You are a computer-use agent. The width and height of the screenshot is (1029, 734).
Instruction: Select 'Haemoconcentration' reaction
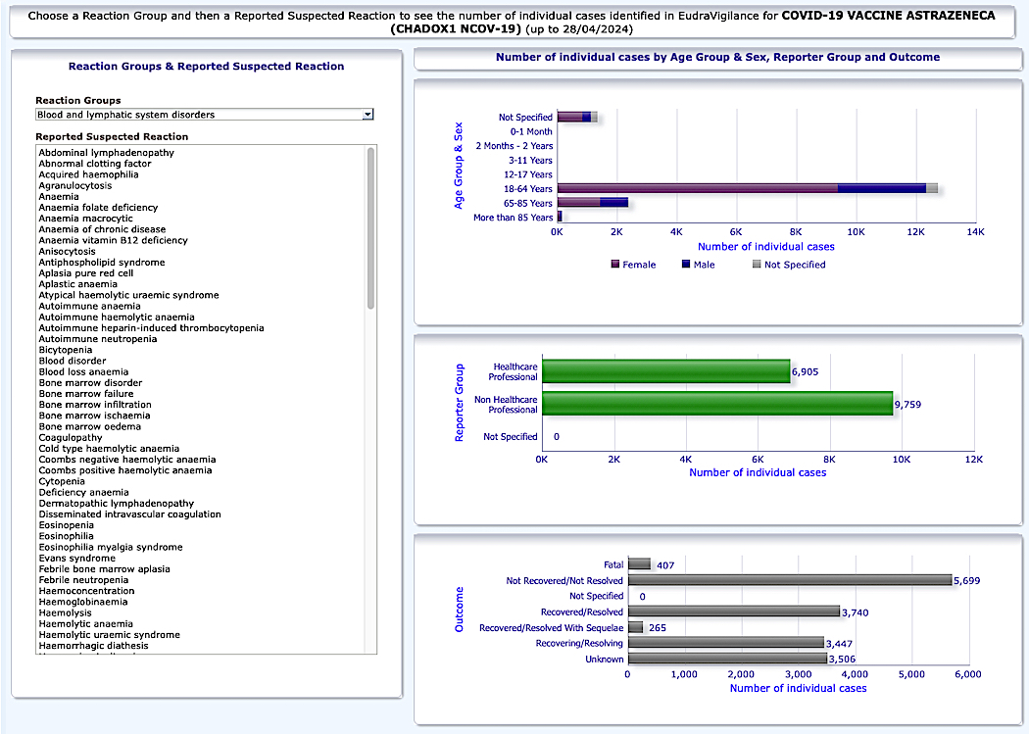(x=86, y=591)
